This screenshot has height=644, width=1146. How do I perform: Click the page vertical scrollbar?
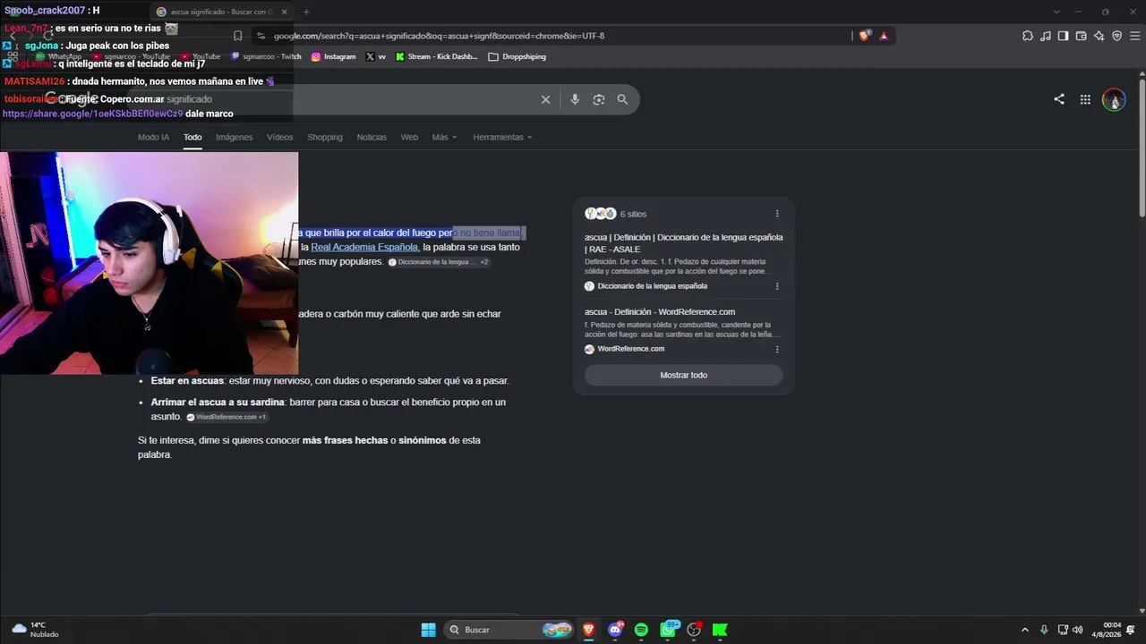coord(1142,148)
